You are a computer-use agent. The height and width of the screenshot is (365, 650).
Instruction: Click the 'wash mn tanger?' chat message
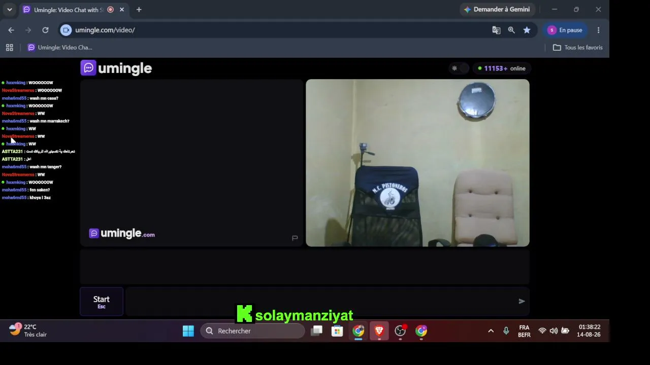tap(45, 167)
